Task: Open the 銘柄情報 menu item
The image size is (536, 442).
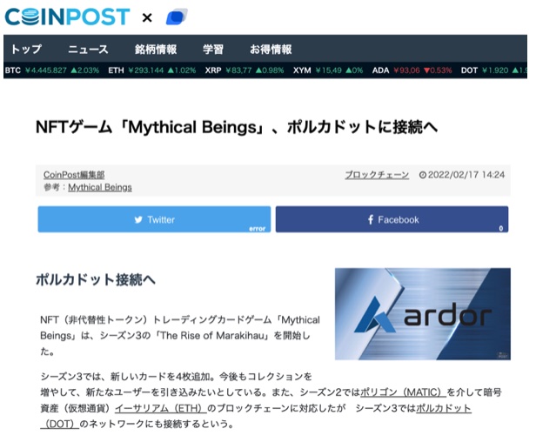Action: [x=156, y=50]
